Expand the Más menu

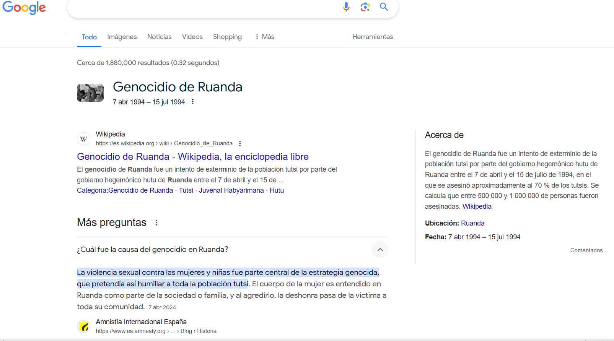[x=265, y=37]
